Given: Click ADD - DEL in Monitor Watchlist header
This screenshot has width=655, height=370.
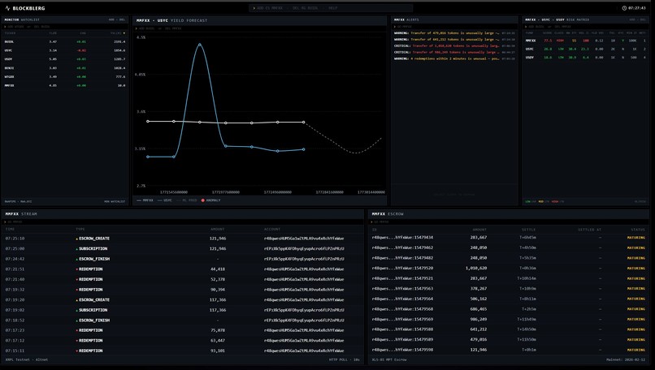Looking at the screenshot, I should click(117, 19).
